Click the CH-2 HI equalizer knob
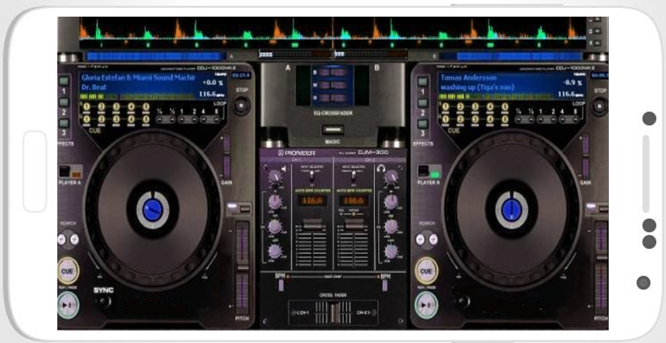This screenshot has height=343, width=666. (x=391, y=202)
